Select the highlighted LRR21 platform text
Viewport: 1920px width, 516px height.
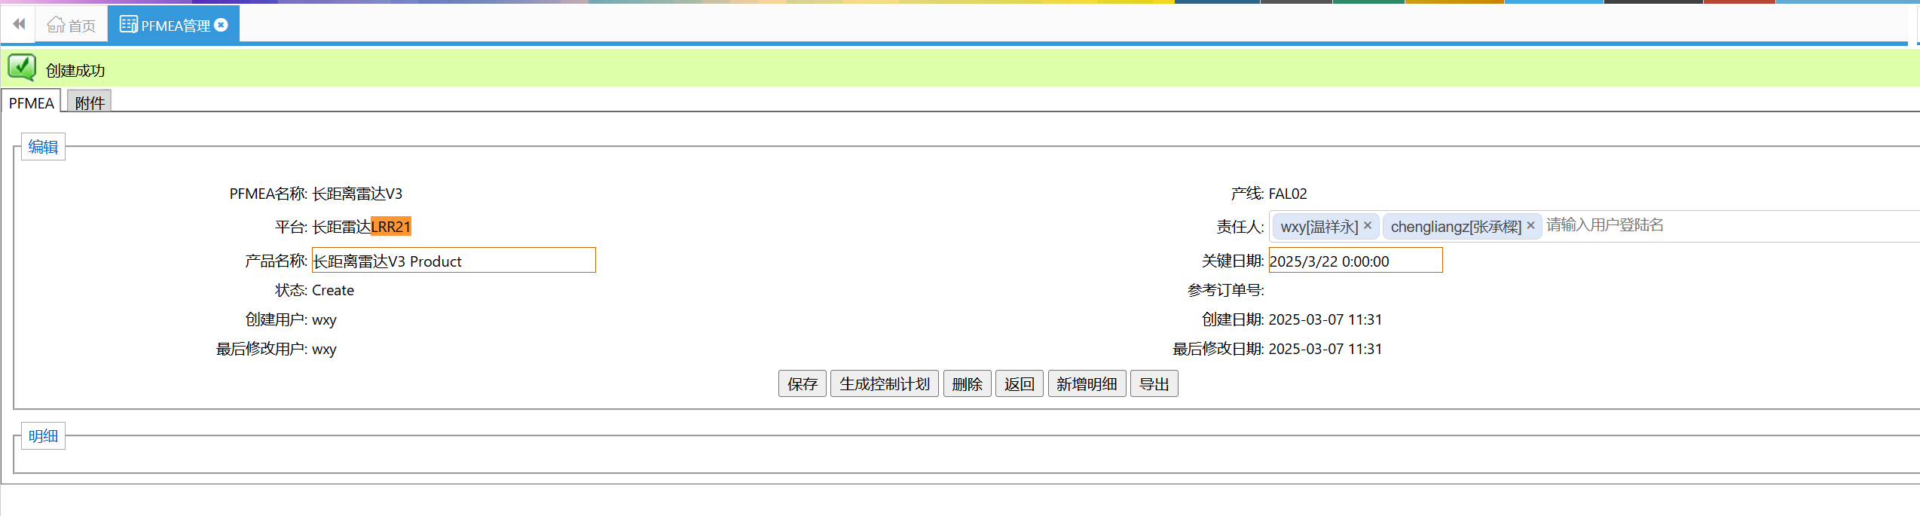(x=391, y=226)
